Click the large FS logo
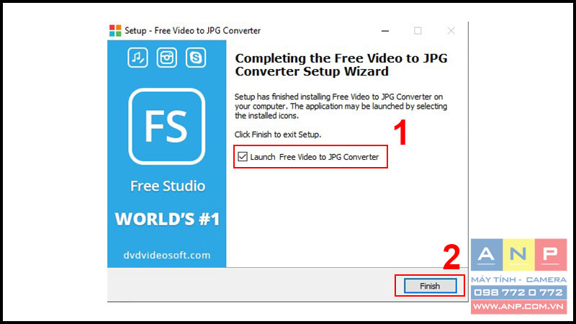Screen dimensions: 576x324 click(x=167, y=127)
